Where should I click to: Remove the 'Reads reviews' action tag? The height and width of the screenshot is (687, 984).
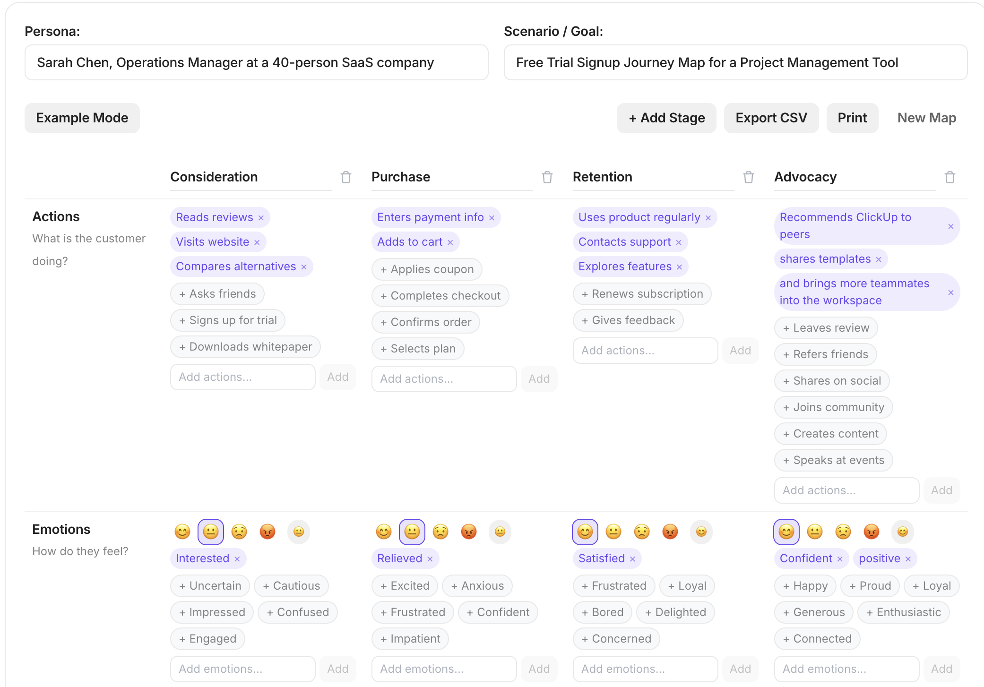(261, 218)
